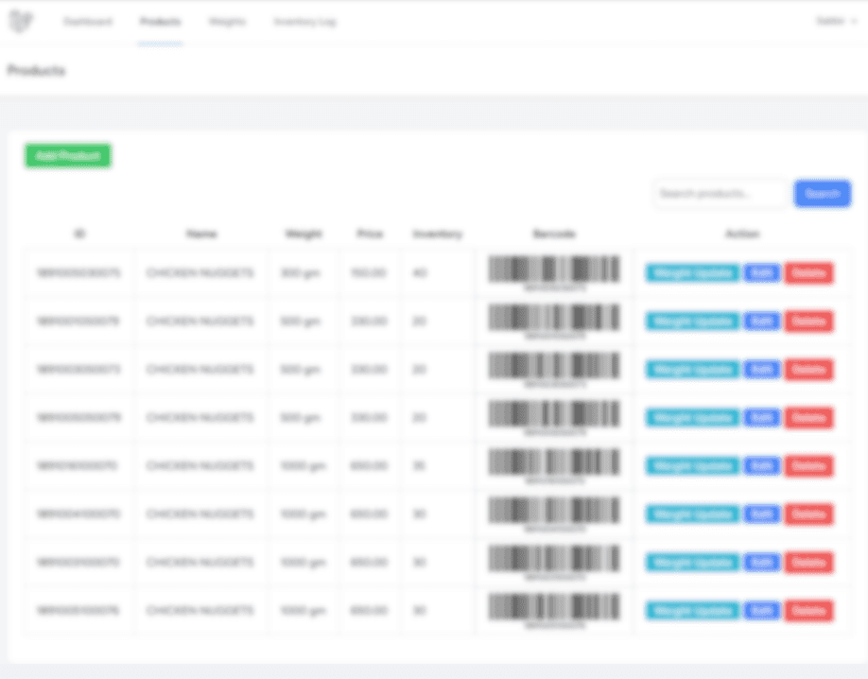Delete the product with inventory 35
This screenshot has width=868, height=679.
[808, 466]
